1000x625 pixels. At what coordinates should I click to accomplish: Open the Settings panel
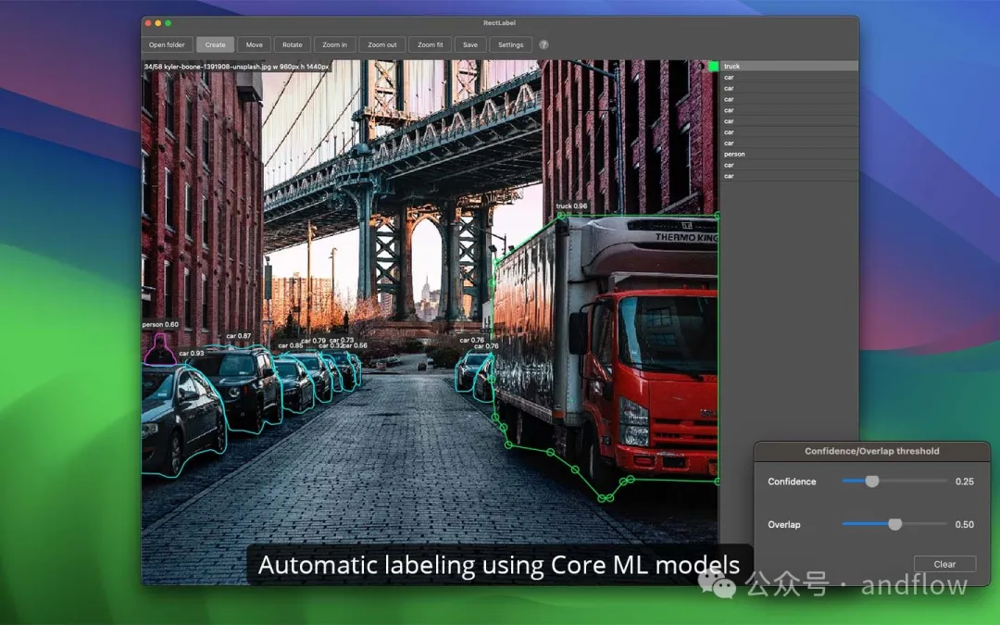point(511,44)
